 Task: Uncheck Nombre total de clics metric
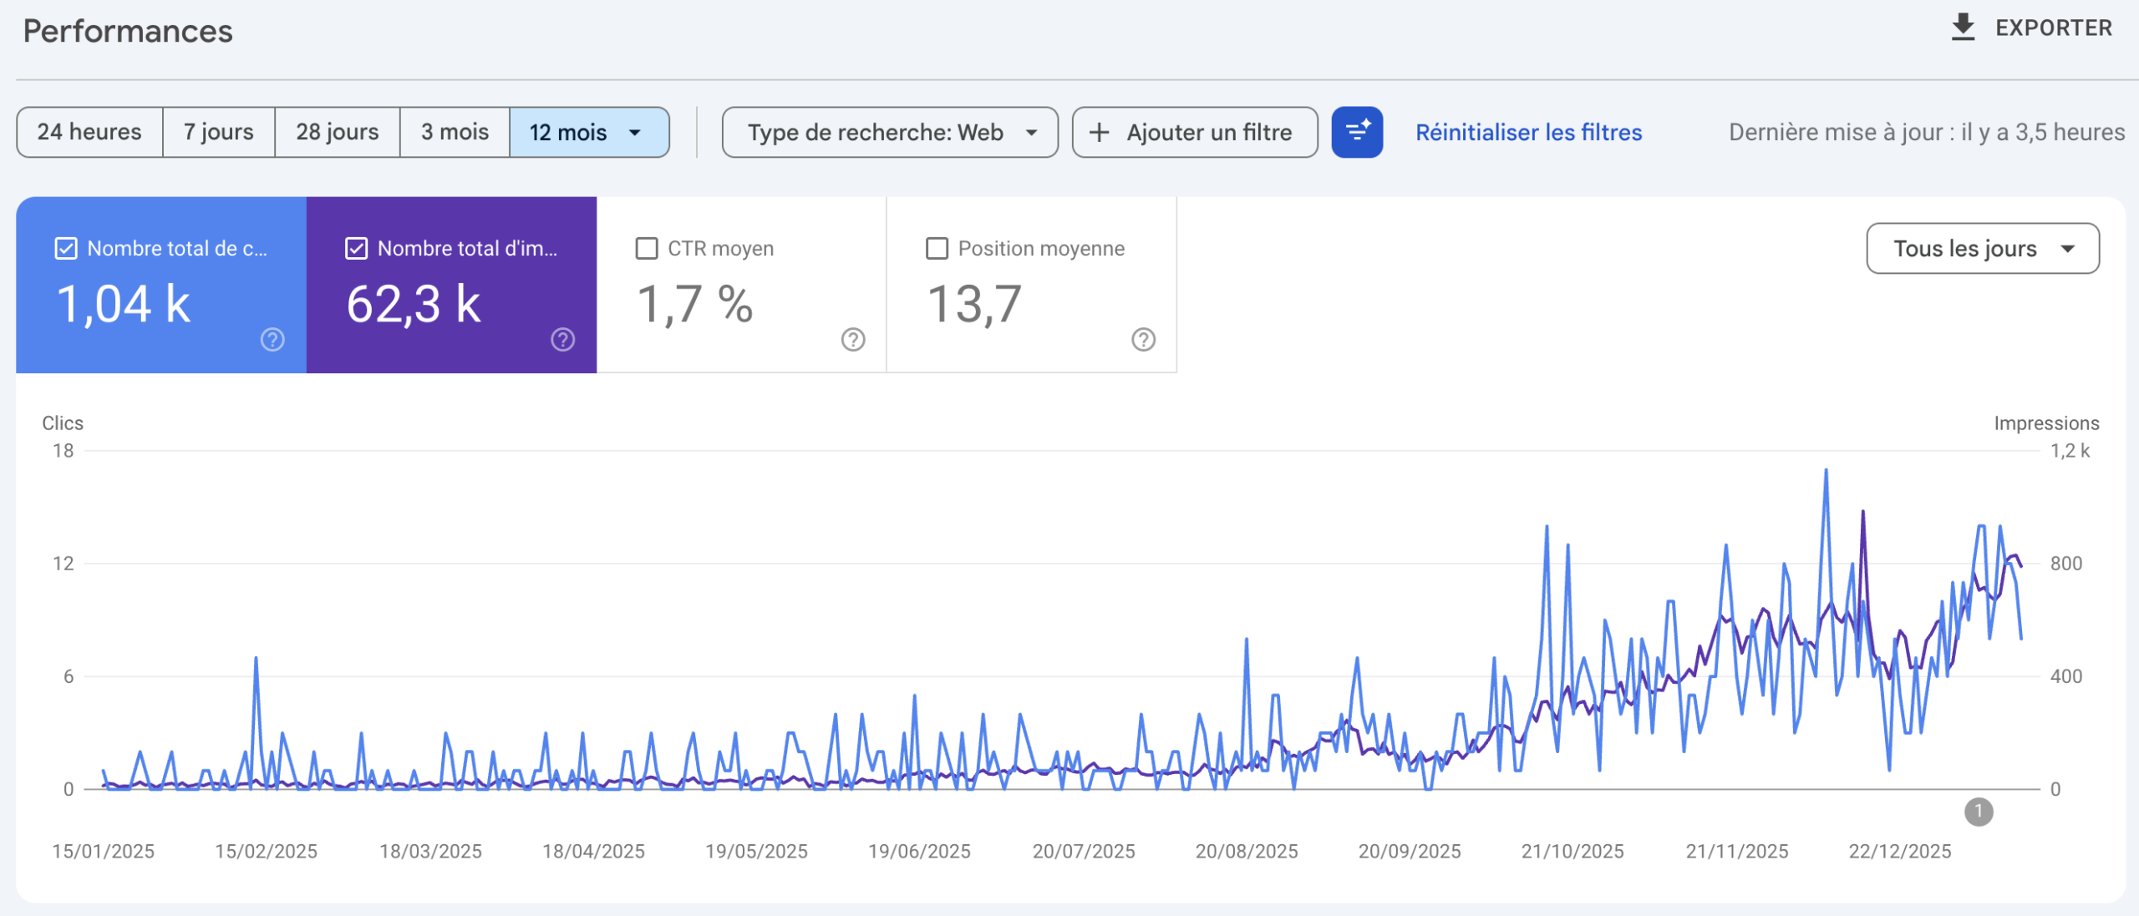[x=64, y=247]
